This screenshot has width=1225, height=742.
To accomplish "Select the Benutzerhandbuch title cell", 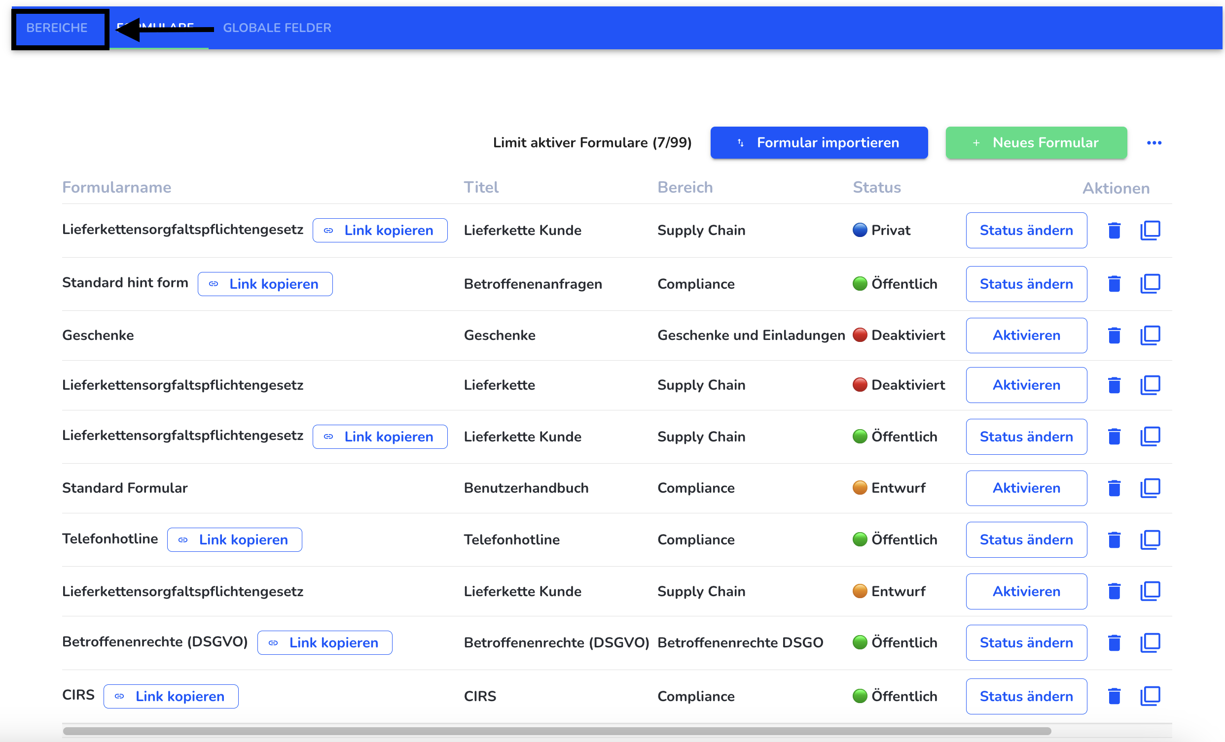I will click(526, 489).
